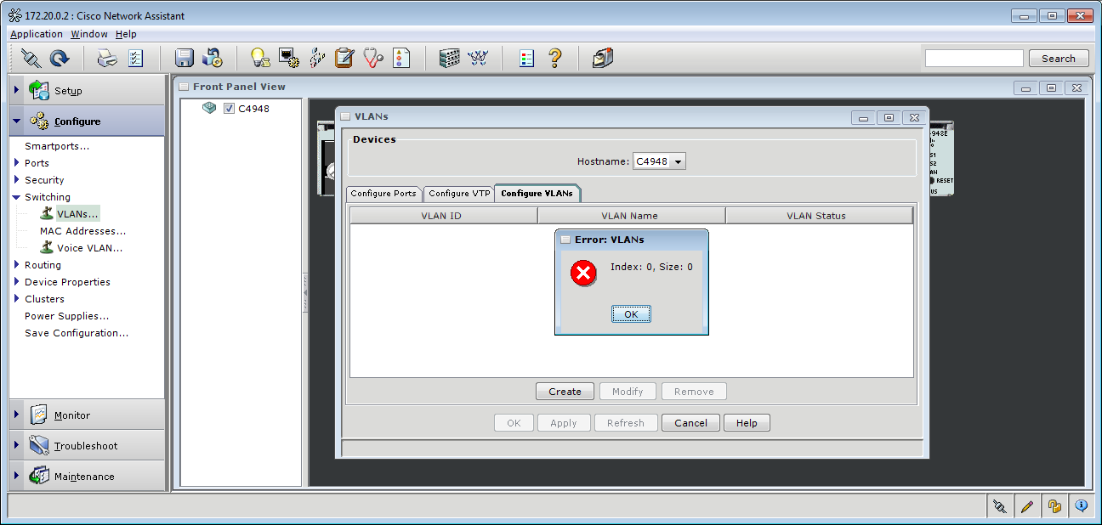Select VLANs... under Switching
The width and height of the screenshot is (1102, 525).
(x=77, y=214)
